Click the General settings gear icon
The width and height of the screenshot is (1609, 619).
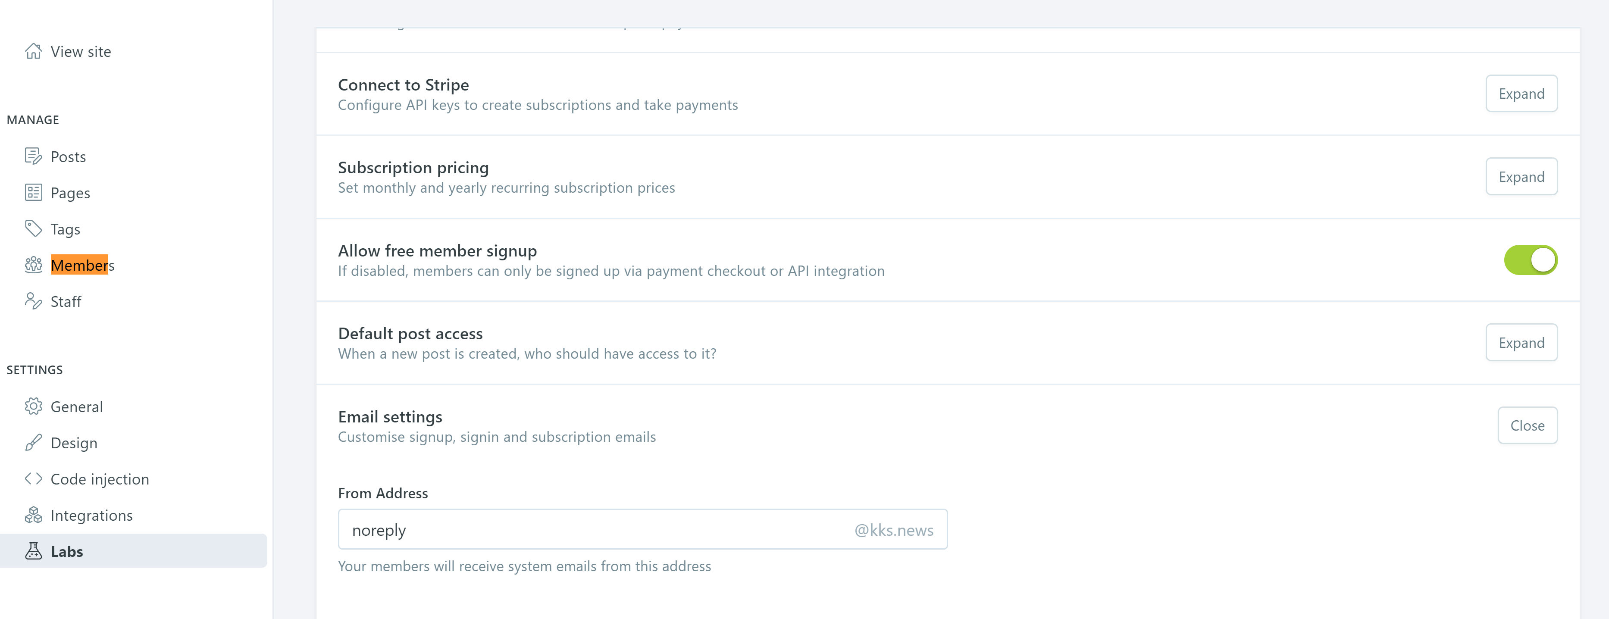coord(33,406)
